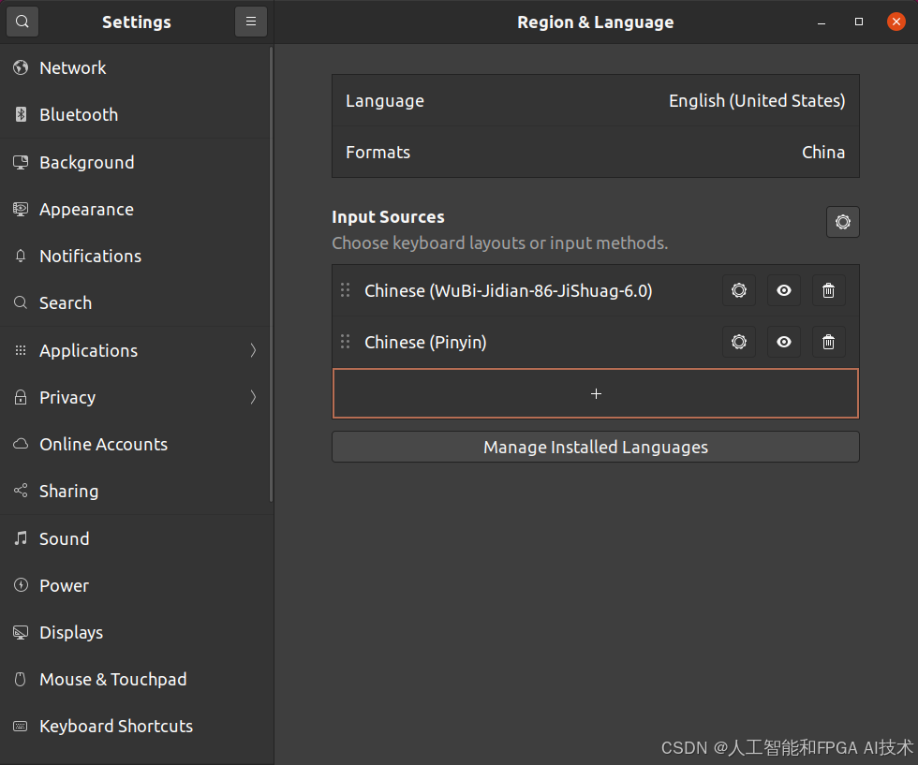The image size is (918, 765).
Task: Open Input Sources options gear button
Action: pos(842,222)
